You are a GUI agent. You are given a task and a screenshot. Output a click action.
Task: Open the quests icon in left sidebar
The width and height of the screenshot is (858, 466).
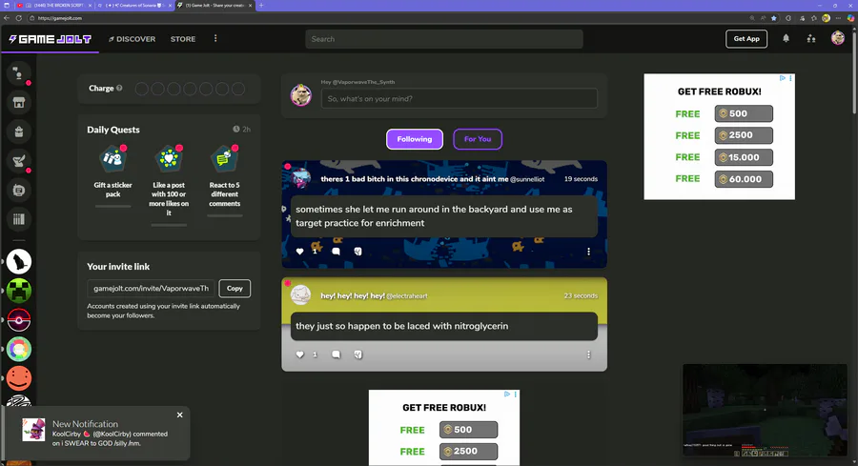19,161
